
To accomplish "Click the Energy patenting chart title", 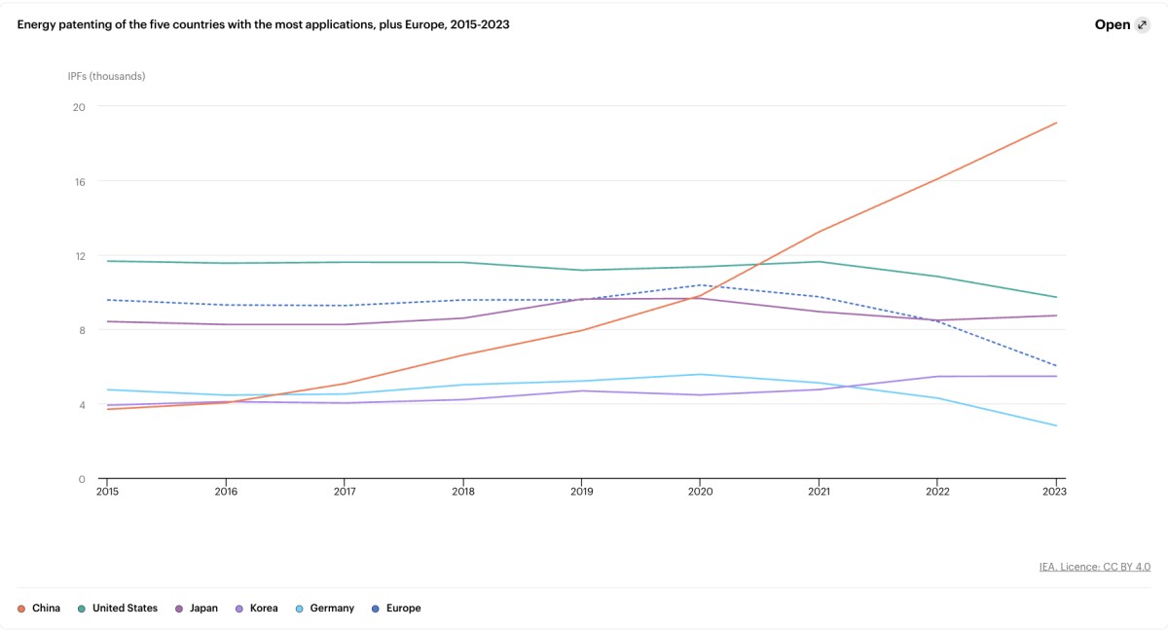I will pos(263,24).
